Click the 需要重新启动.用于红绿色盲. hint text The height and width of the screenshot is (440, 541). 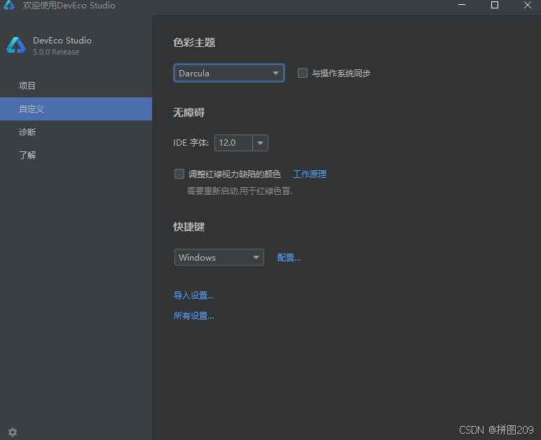pos(240,191)
